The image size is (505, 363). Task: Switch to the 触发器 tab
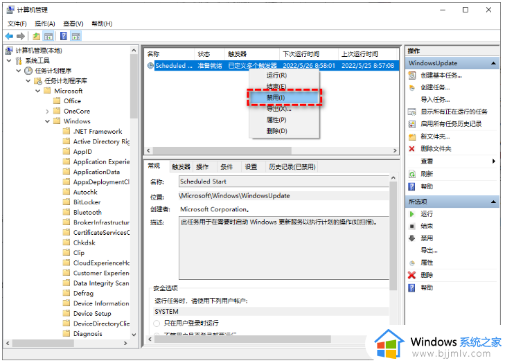coord(181,167)
